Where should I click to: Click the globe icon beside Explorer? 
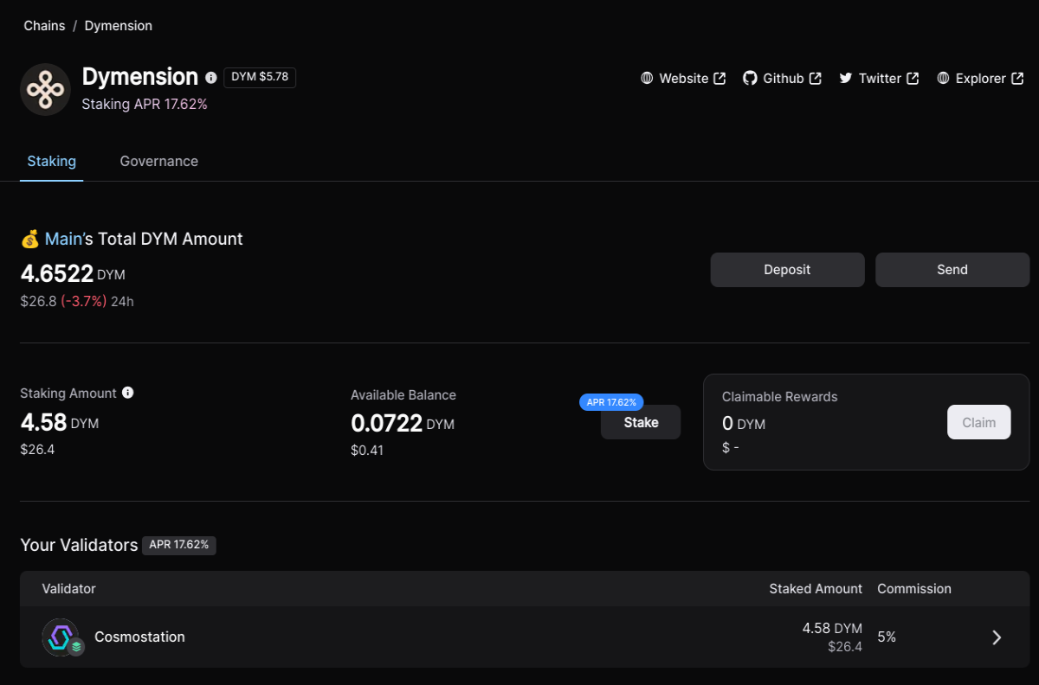[x=943, y=78]
